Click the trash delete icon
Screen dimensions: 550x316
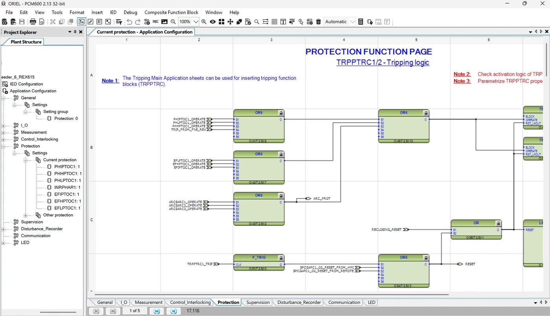pyautogui.click(x=318, y=22)
